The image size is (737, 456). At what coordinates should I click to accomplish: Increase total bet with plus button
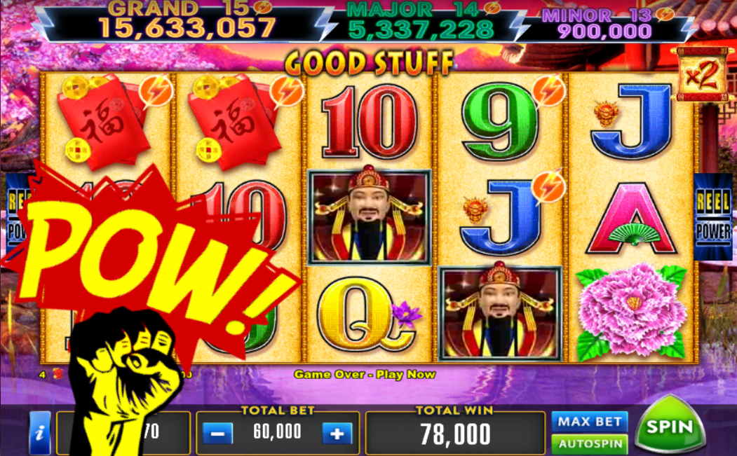click(x=337, y=433)
